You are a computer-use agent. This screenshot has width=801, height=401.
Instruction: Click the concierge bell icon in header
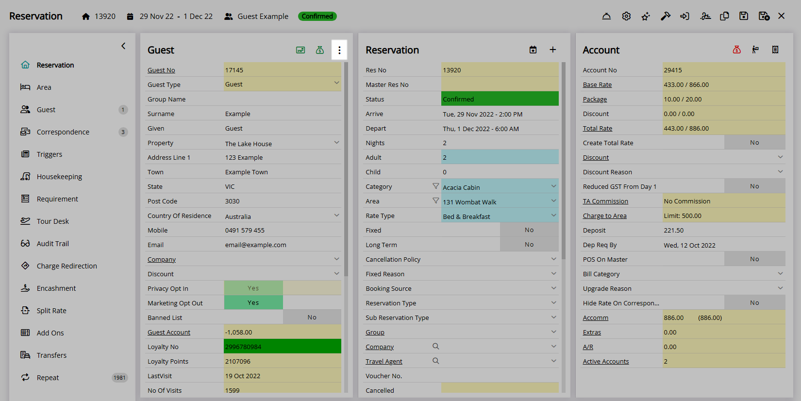point(606,16)
